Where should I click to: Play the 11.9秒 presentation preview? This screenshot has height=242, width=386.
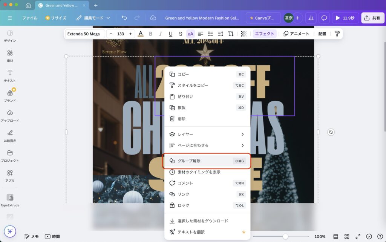345,18
